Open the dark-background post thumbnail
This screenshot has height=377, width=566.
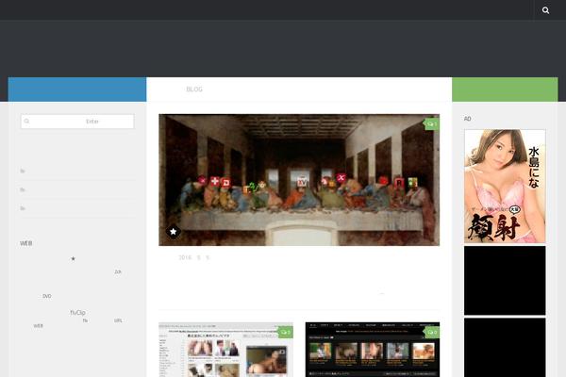373,350
